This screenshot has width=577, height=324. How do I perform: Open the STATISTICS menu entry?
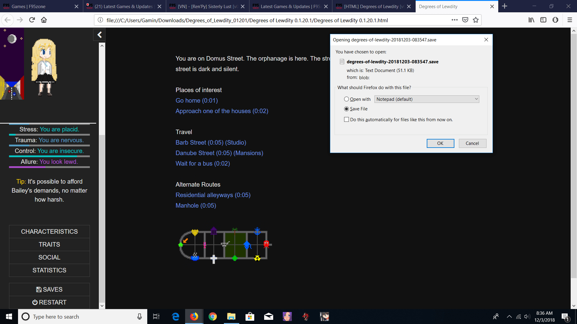click(x=49, y=270)
